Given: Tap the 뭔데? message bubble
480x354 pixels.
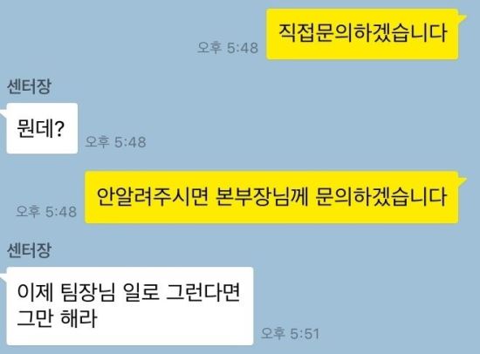Looking at the screenshot, I should point(42,128).
